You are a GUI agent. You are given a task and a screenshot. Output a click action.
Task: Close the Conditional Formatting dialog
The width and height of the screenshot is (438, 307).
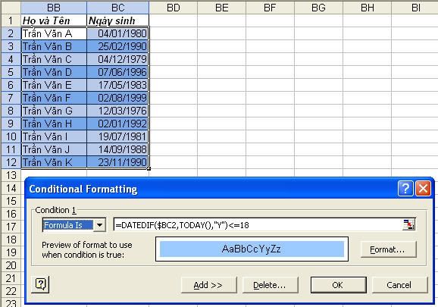click(x=423, y=189)
